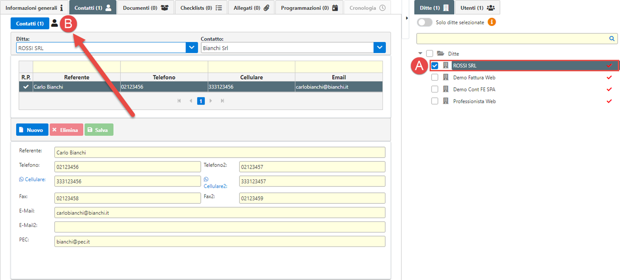Viewport: 620px width, 280px height.
Task: Open the Informazioni generali tab
Action: tap(34, 8)
